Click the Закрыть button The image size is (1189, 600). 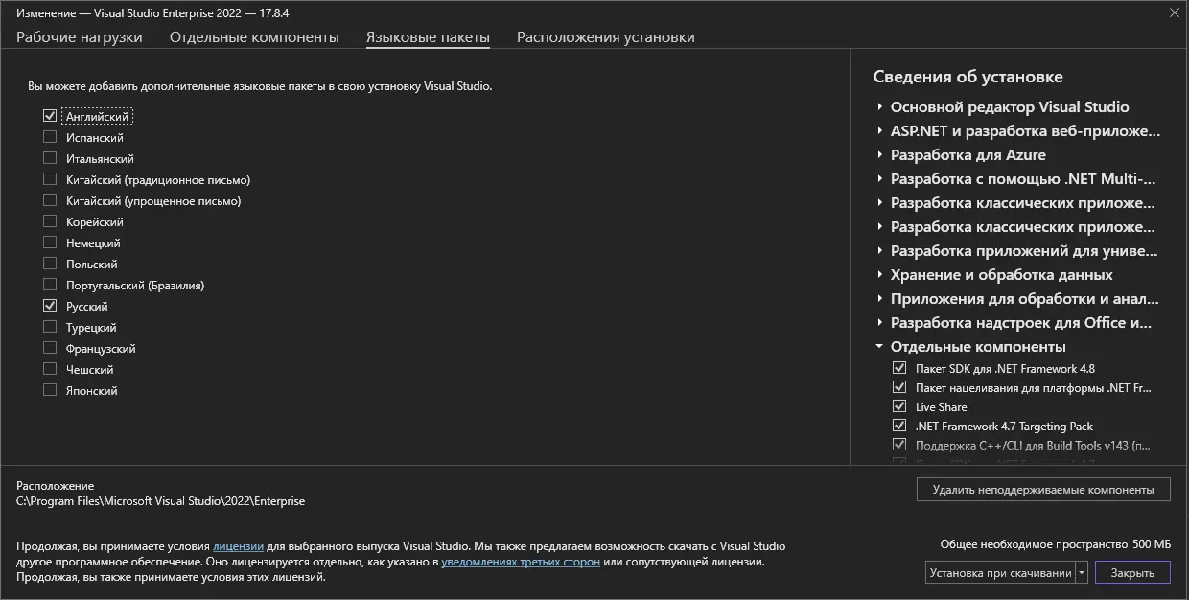[1132, 572]
